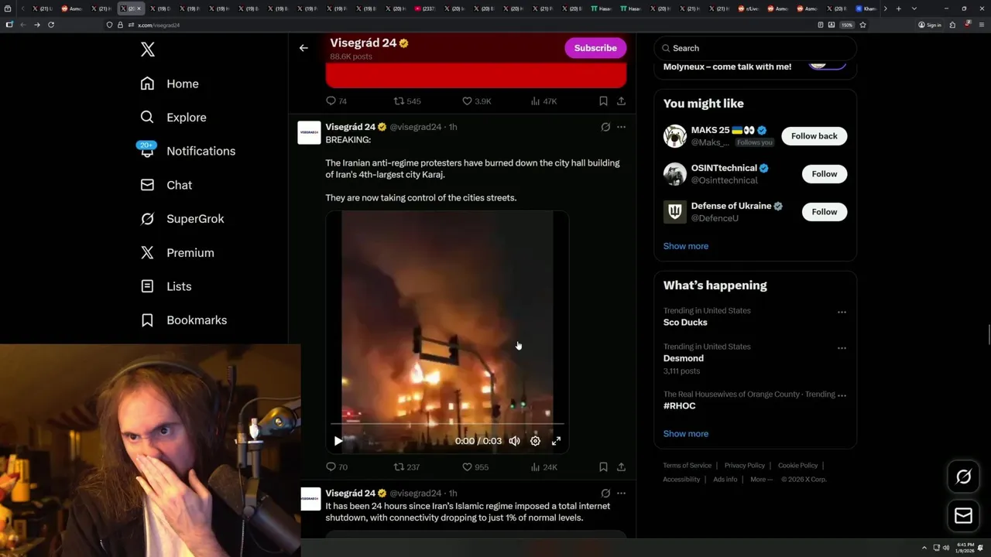Expand the More footer menu
The height and width of the screenshot is (557, 991).
(x=761, y=480)
